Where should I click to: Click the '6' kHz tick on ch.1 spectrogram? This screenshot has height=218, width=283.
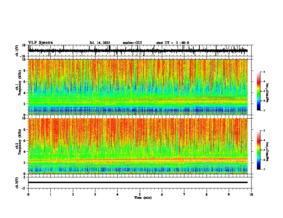click(x=25, y=82)
